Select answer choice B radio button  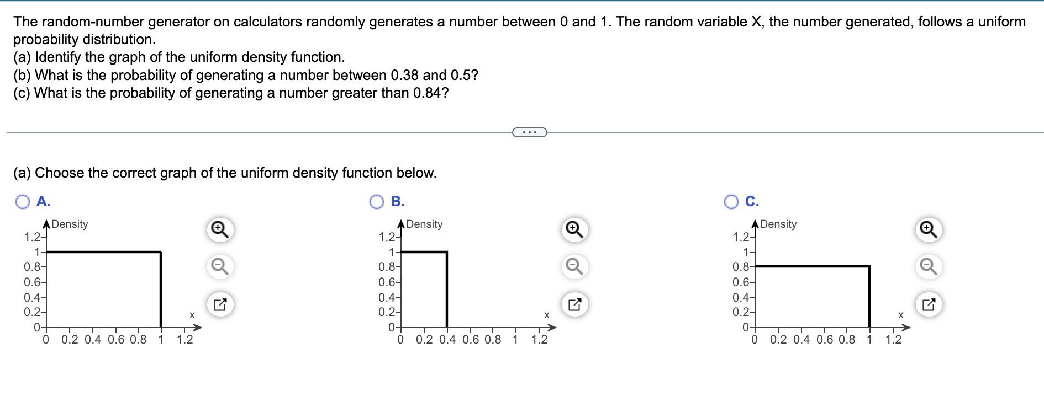[377, 202]
